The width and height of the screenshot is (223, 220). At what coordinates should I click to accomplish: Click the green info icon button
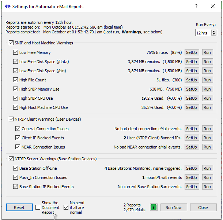point(154,208)
